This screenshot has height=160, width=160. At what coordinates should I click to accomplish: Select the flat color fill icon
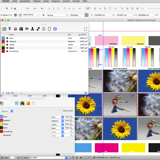17,103
